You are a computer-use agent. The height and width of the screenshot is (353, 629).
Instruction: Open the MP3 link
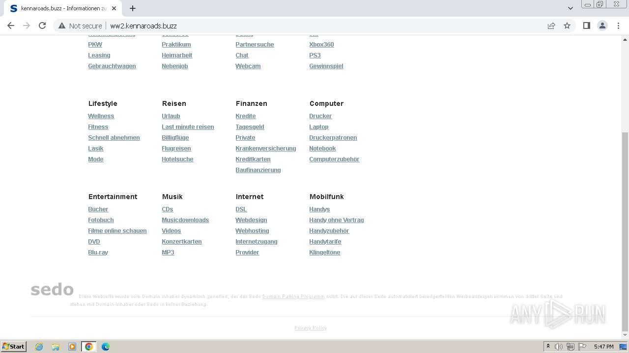pyautogui.click(x=168, y=252)
